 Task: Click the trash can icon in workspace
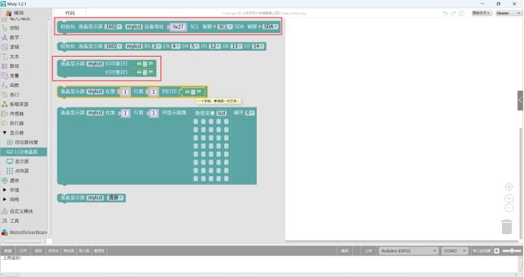[x=507, y=227]
